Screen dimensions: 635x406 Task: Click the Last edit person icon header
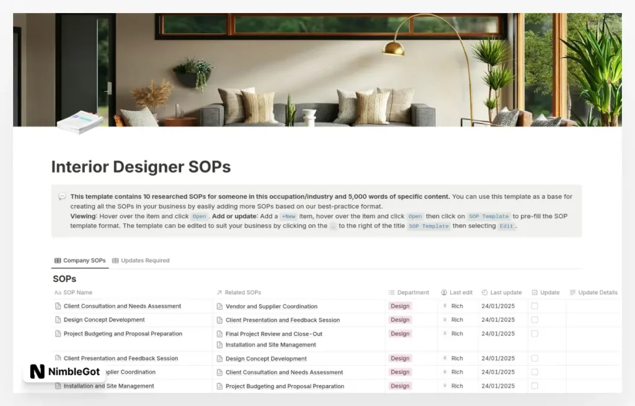click(x=444, y=293)
